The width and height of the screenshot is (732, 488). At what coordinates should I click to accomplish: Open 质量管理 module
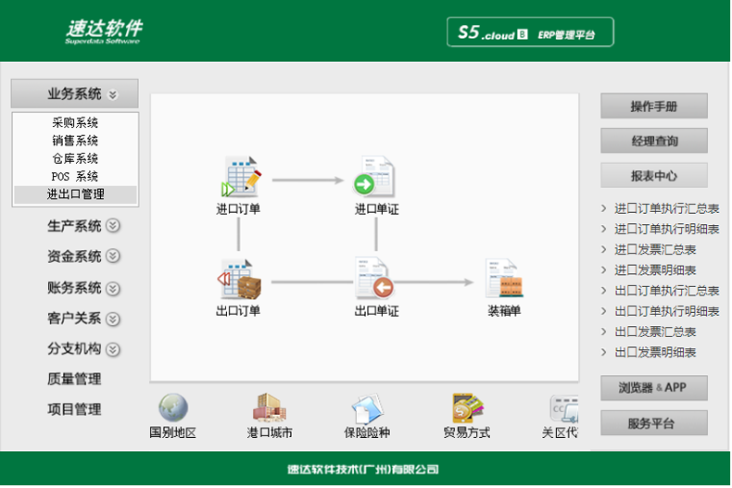pos(74,379)
